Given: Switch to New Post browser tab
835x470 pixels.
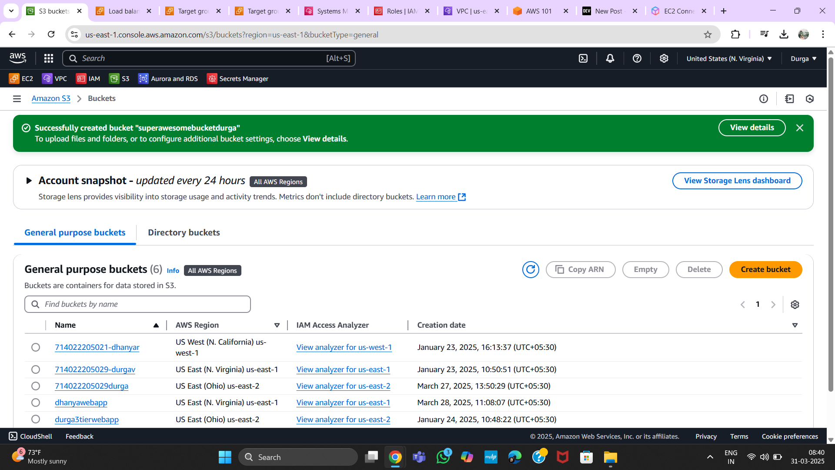Looking at the screenshot, I should [610, 11].
